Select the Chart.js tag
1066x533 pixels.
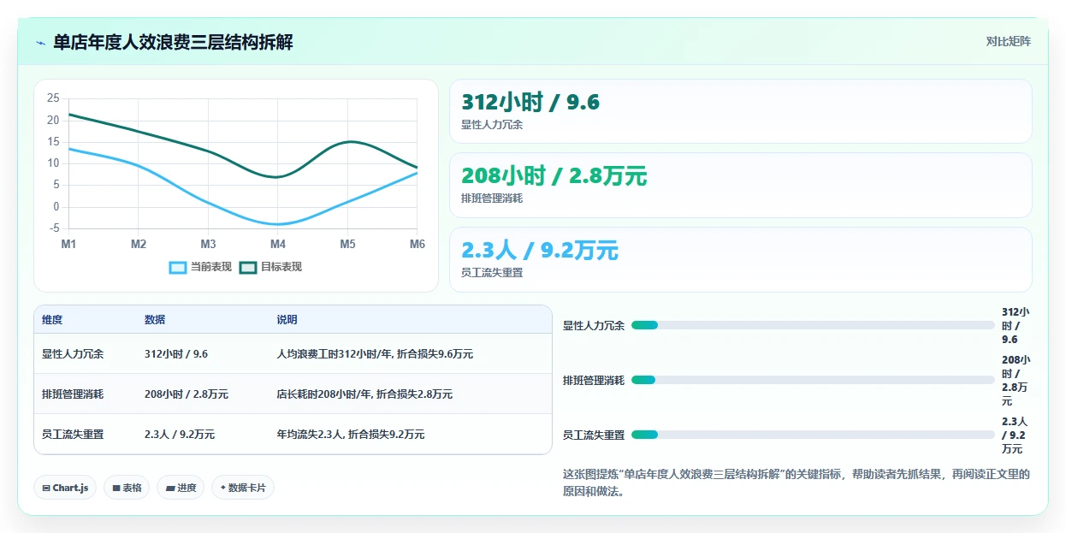click(66, 488)
